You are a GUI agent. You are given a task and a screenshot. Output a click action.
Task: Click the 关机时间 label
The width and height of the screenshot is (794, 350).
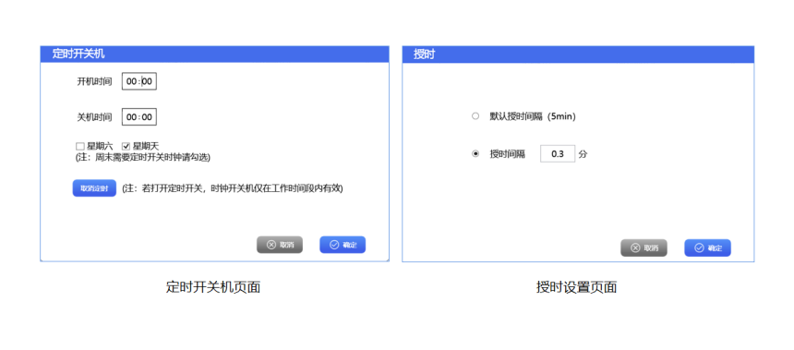[x=94, y=117]
